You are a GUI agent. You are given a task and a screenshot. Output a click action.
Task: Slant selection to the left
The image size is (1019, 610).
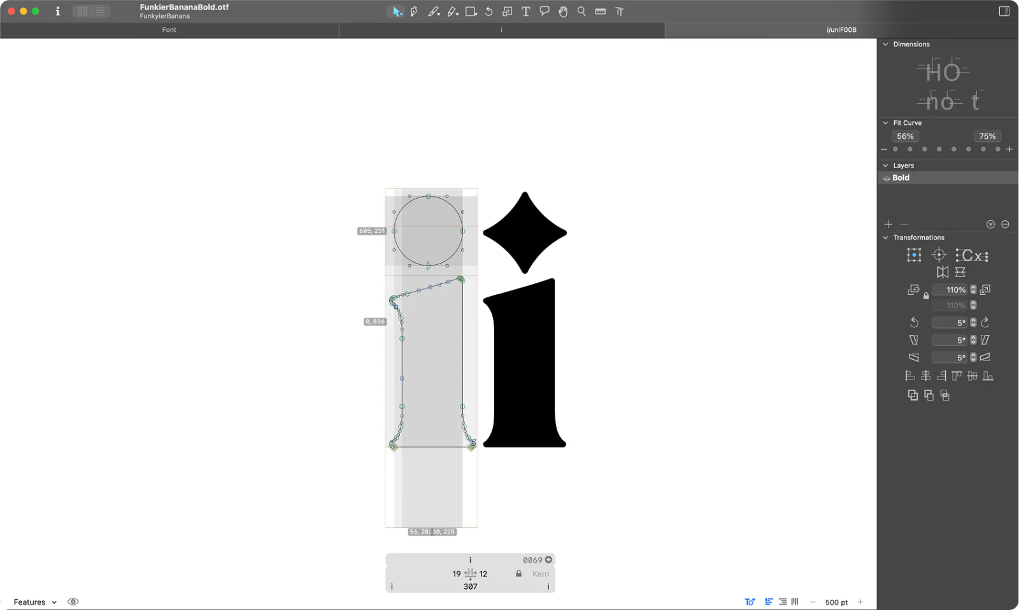click(x=914, y=340)
